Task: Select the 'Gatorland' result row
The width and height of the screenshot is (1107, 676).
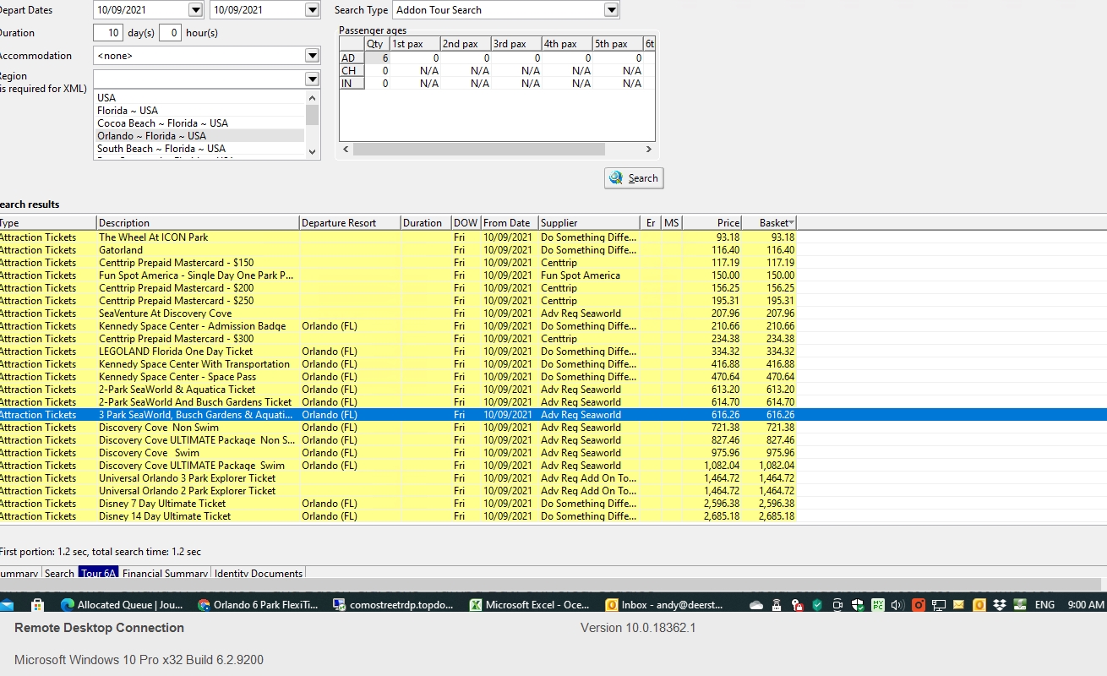Action: pos(397,250)
